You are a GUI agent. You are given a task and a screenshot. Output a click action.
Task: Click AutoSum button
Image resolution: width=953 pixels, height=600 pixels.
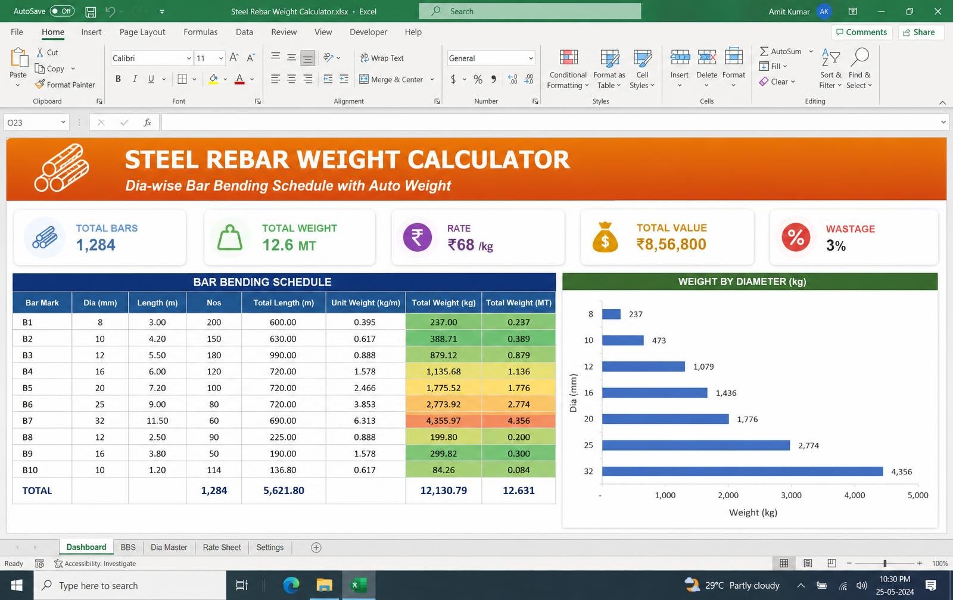coord(780,51)
